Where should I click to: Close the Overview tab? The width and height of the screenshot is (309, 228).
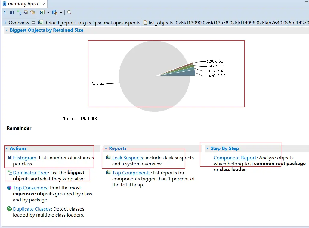point(33,23)
